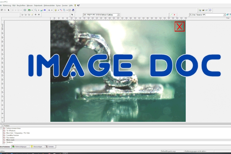Viewport: 231px width, 154px height.
Task: Open the Beschriften menu
Action: click(x=21, y=5)
